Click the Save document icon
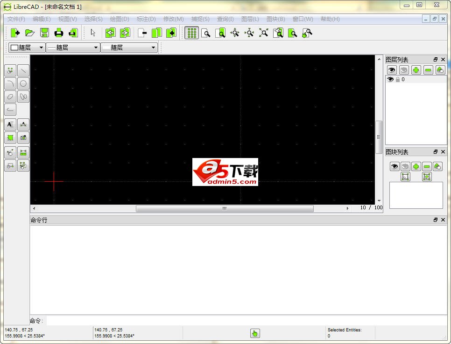The height and width of the screenshot is (344, 451). (44, 33)
